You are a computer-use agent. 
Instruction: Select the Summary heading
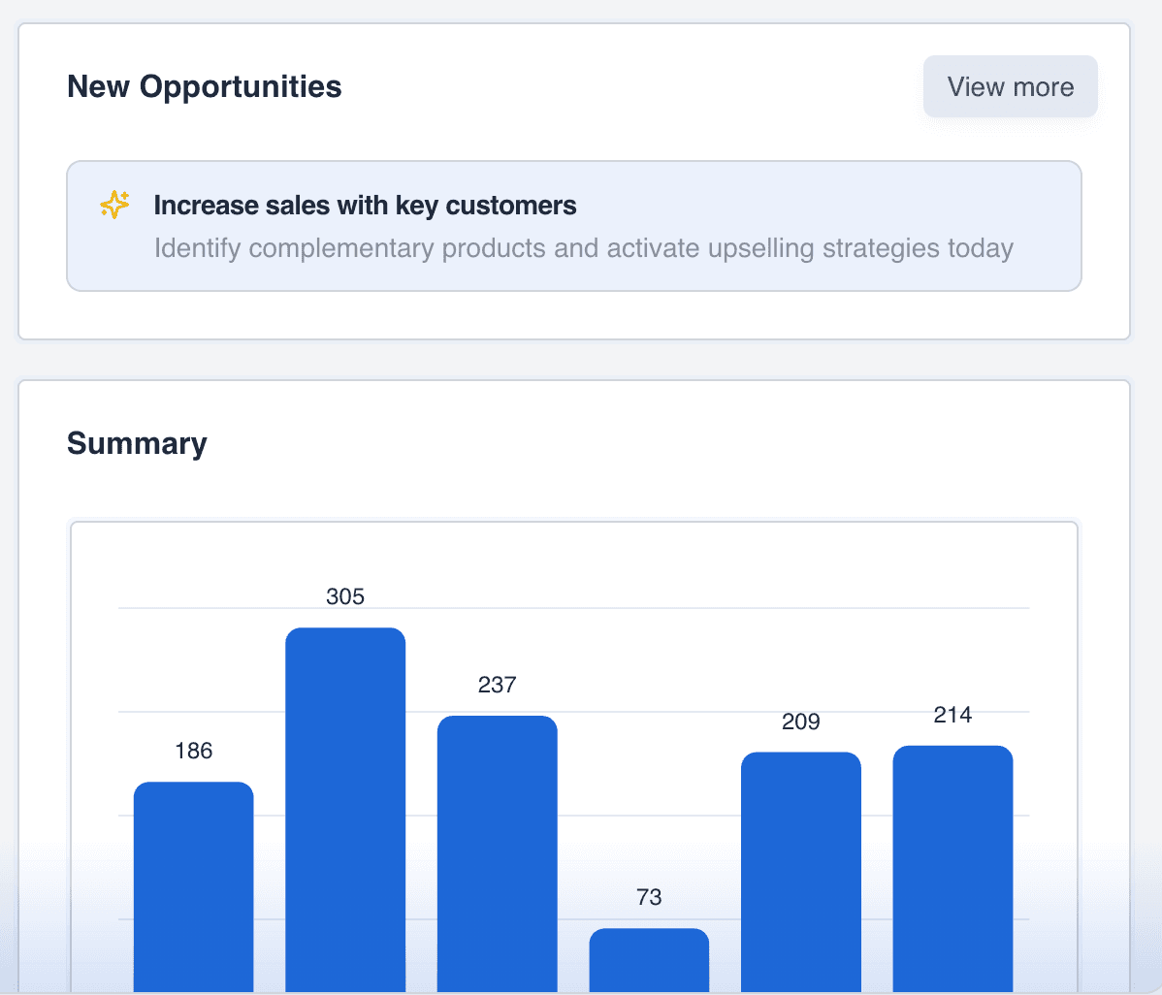(x=137, y=443)
